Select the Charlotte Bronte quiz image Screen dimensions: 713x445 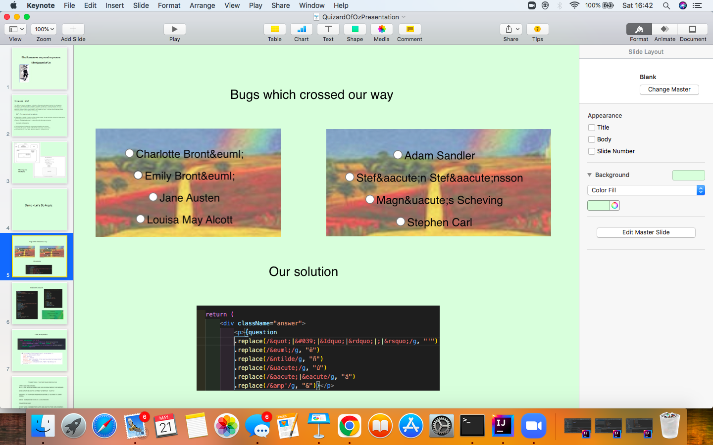point(188,182)
